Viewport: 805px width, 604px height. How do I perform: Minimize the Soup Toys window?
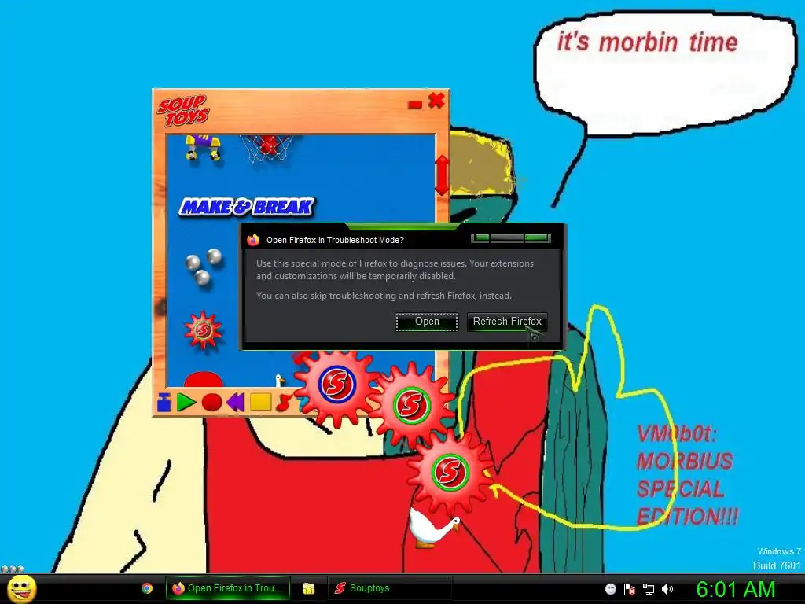pos(415,105)
